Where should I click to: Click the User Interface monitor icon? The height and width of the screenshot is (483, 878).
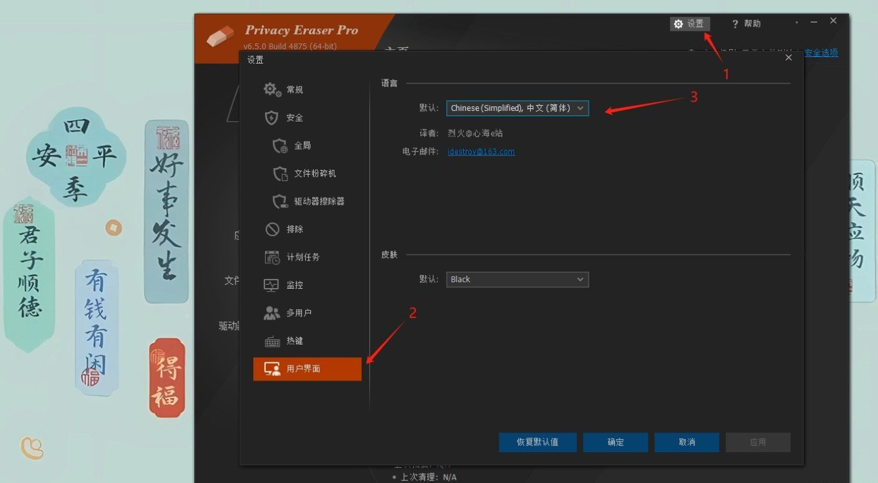pyautogui.click(x=272, y=369)
